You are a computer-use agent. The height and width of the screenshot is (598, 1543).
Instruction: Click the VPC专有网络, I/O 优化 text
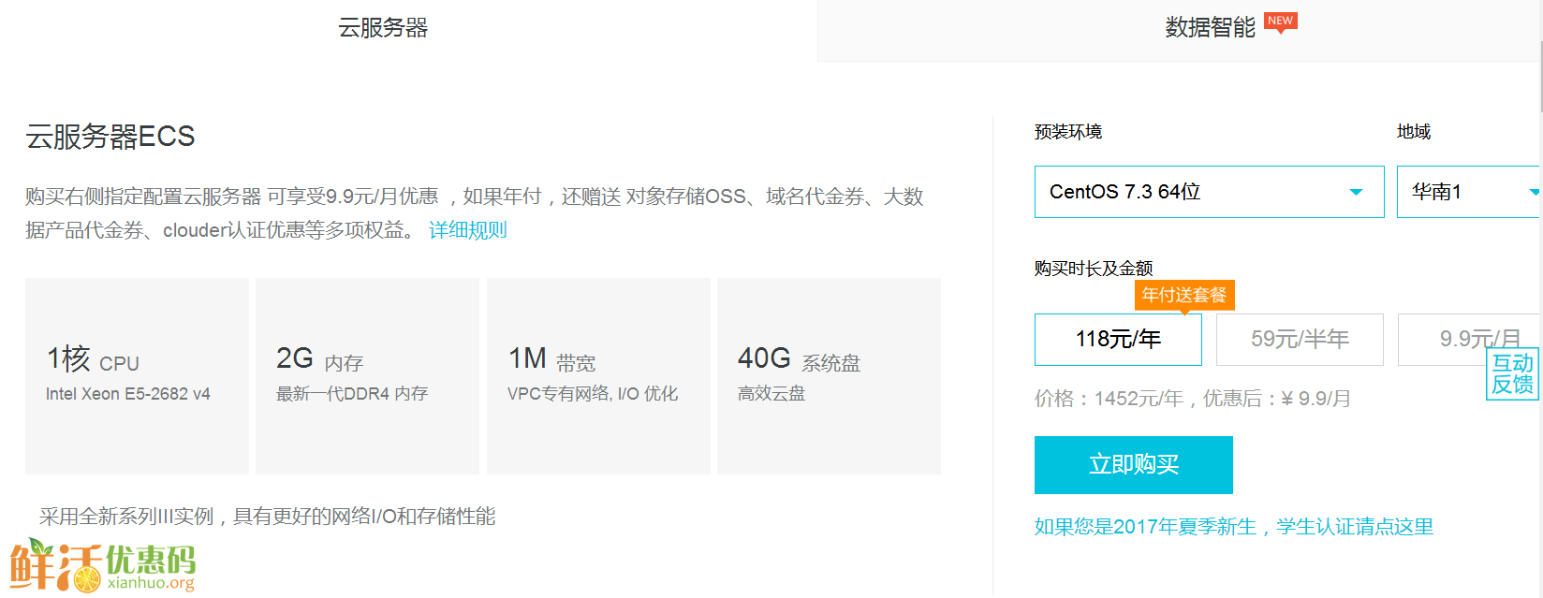(593, 394)
